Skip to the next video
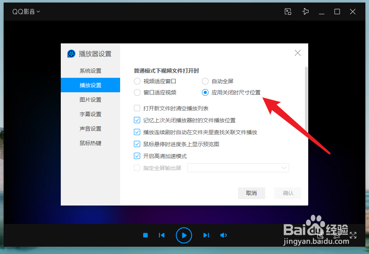Image resolution: width=369 pixels, height=254 pixels. point(206,235)
